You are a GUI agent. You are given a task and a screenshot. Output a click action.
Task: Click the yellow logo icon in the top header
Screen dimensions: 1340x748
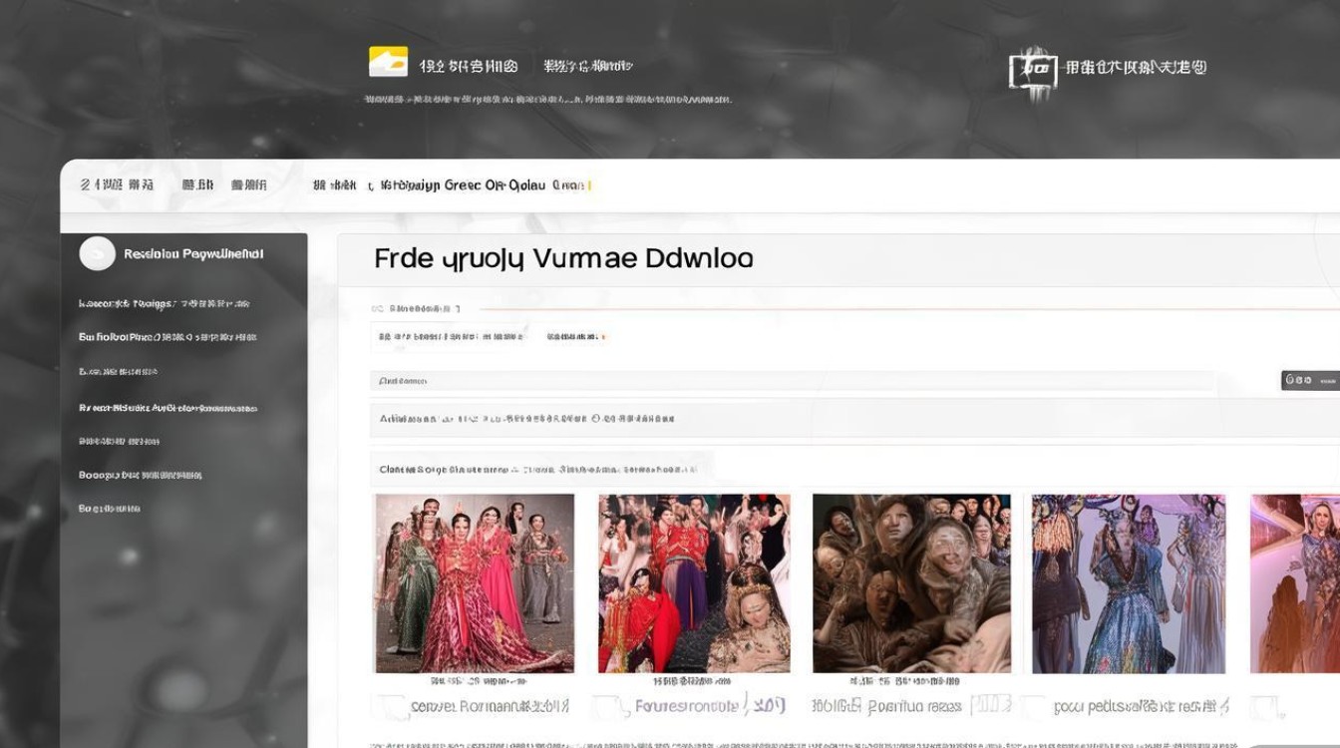388,62
